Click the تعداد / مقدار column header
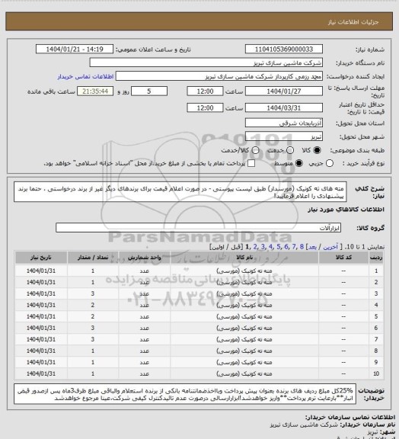Viewport: 399px width, 439px height. coord(93,258)
